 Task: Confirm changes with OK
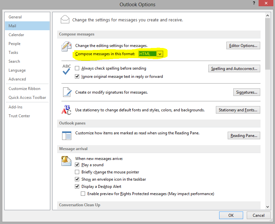231,215
